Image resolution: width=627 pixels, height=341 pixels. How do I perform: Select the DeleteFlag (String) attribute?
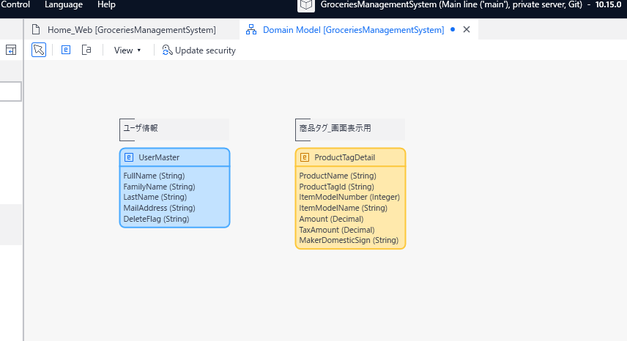coord(156,219)
